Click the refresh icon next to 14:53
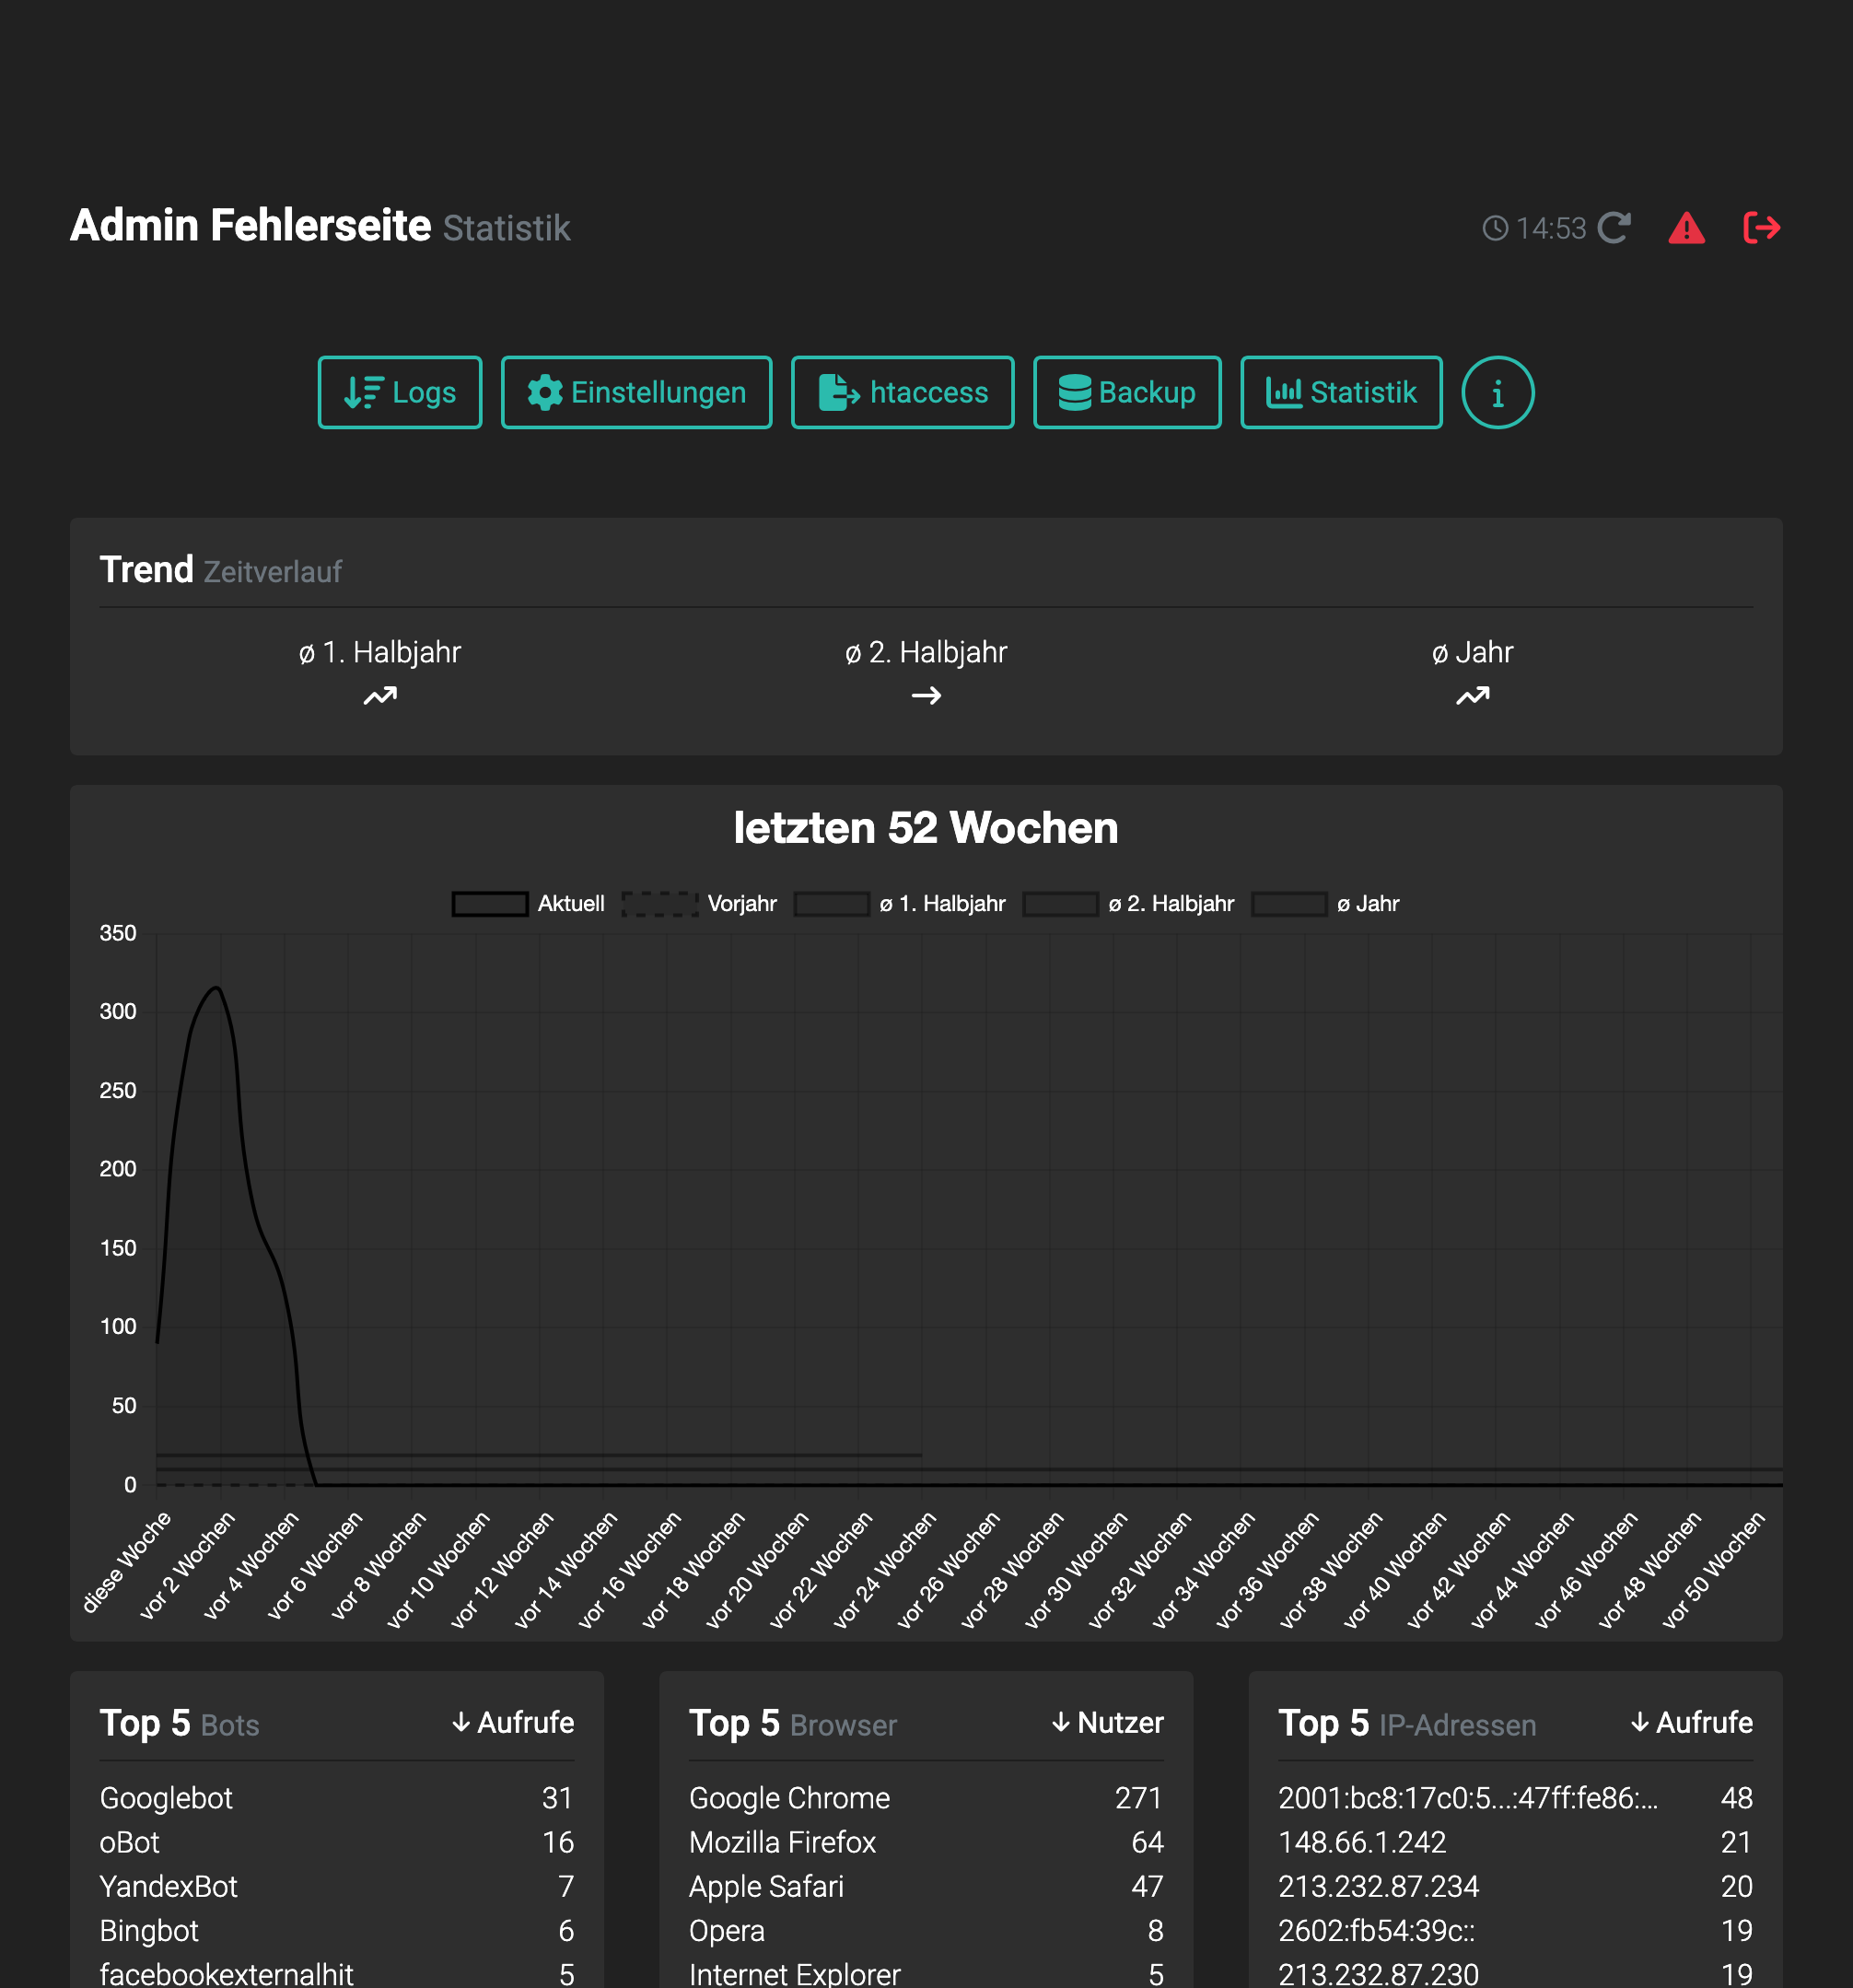This screenshot has width=1853, height=1988. point(1614,228)
